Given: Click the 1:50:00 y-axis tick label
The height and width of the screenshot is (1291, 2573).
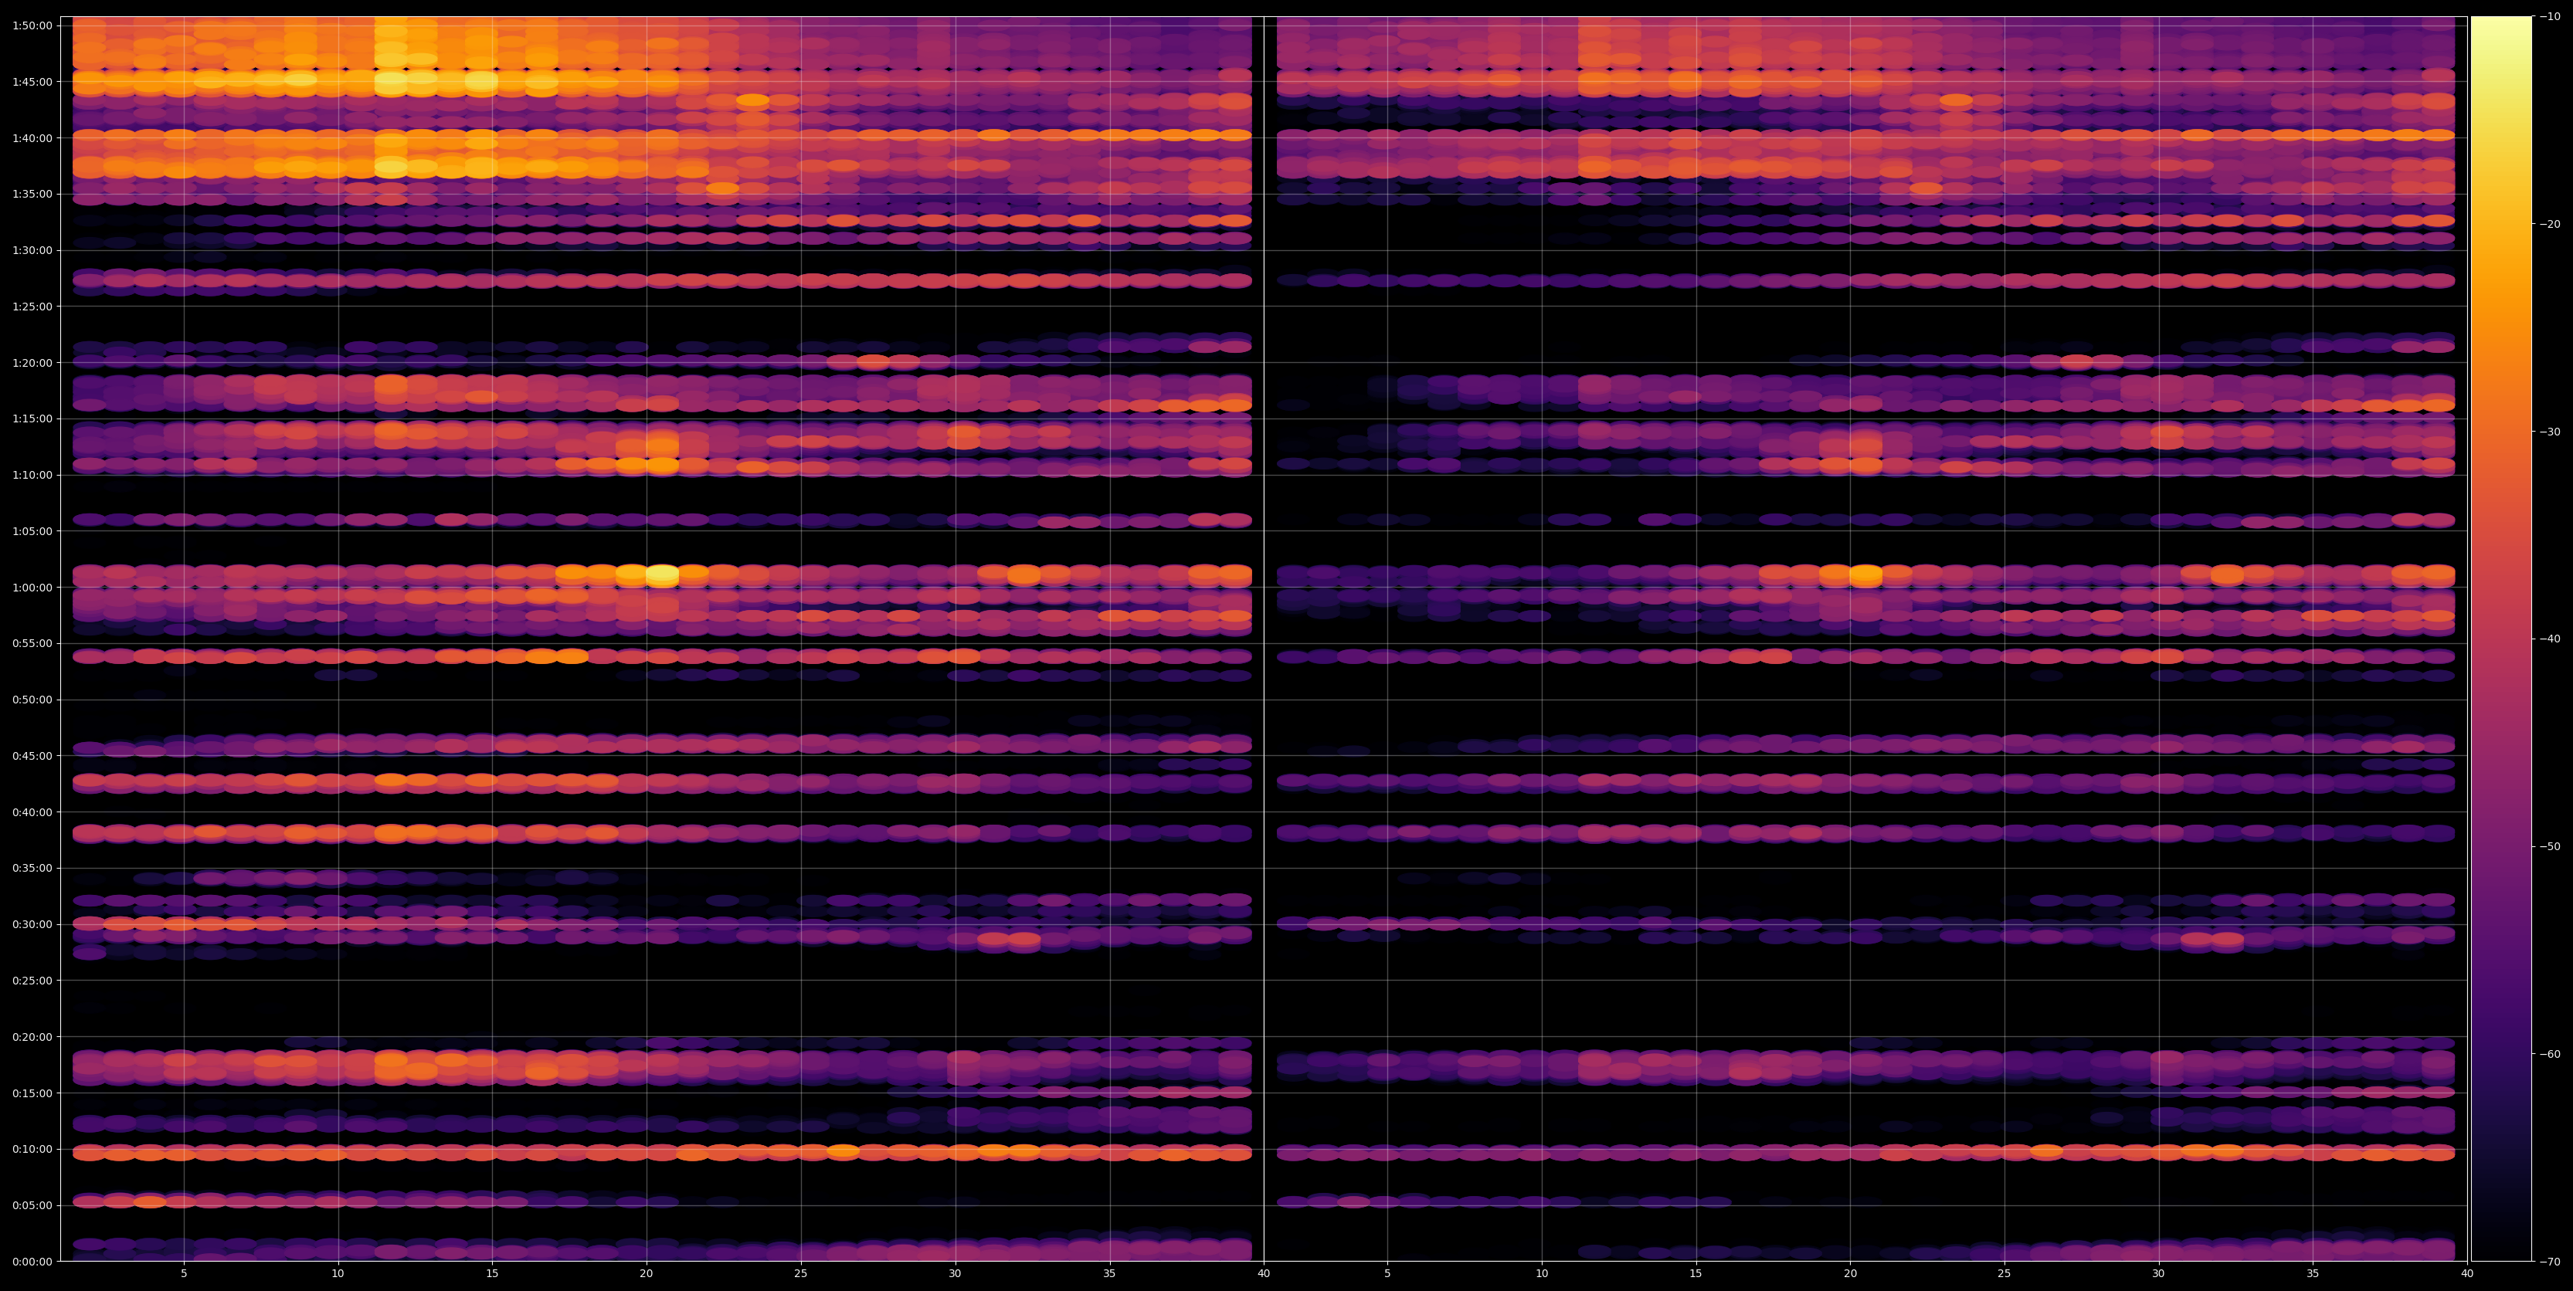Looking at the screenshot, I should [x=32, y=25].
